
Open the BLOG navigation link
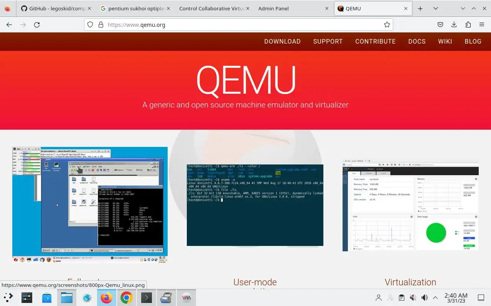pos(473,41)
